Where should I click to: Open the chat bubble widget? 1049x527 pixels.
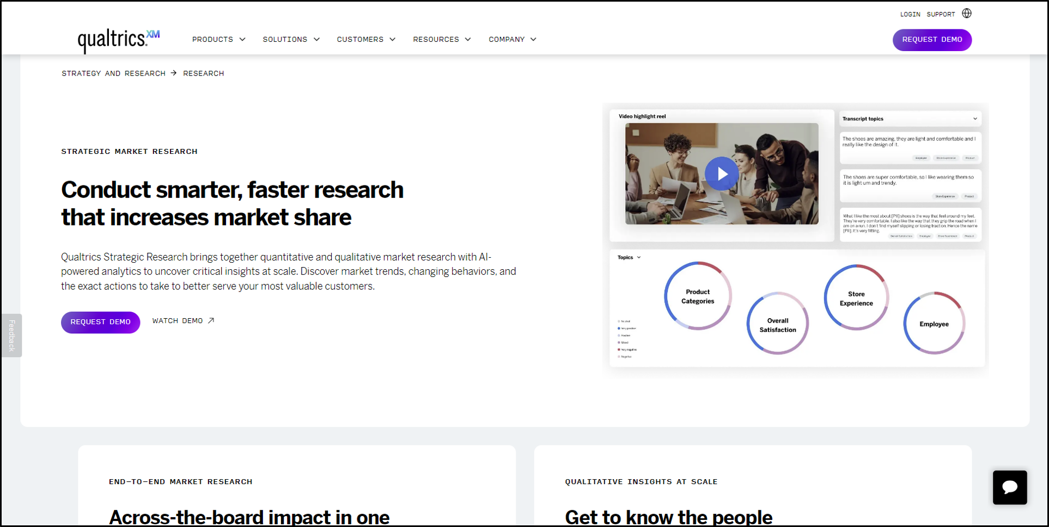point(1010,487)
